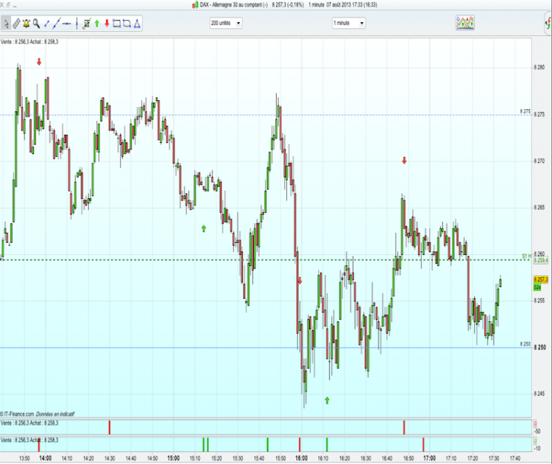
Task: Select the rectangle drawing tool
Action: [117, 24]
